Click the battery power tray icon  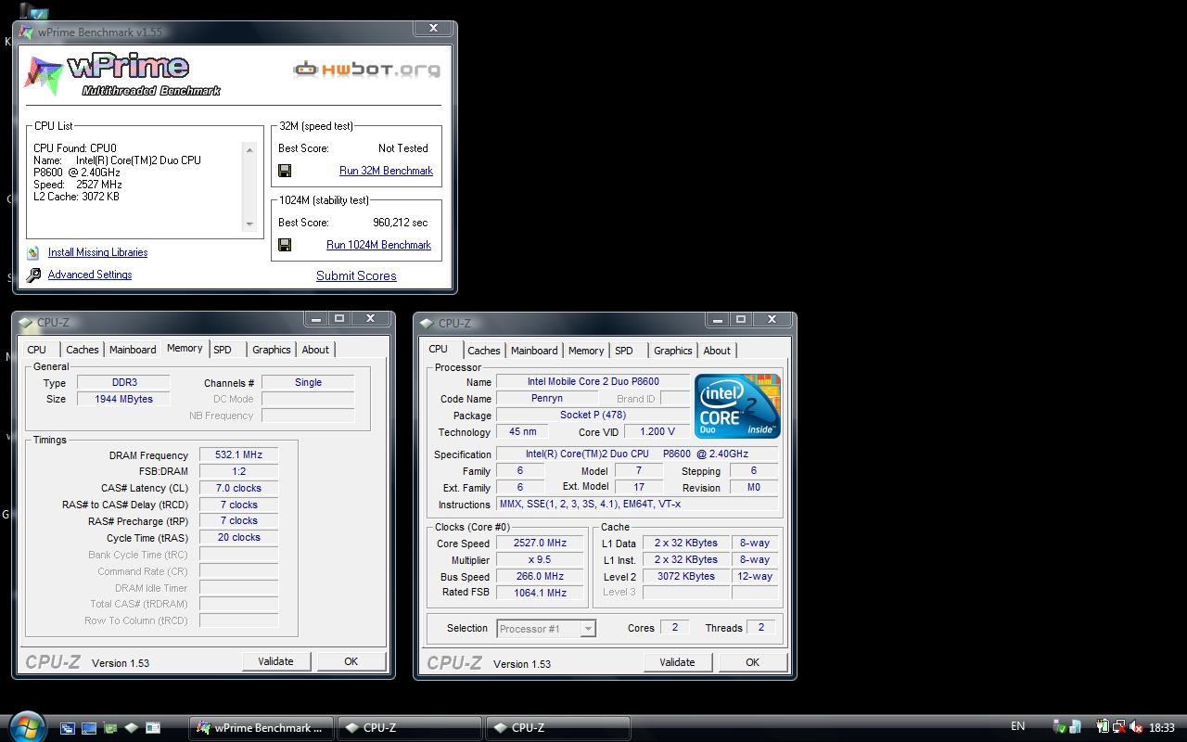[x=1103, y=728]
